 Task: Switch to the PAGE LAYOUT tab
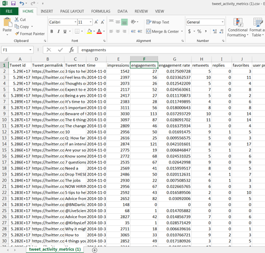72,11
